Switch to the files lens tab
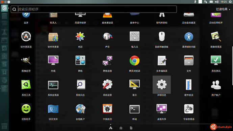This screenshot has height=131, width=233. click(x=131, y=128)
